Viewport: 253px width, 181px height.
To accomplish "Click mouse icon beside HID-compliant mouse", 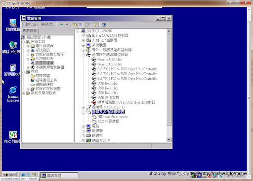I will pos(94,117).
